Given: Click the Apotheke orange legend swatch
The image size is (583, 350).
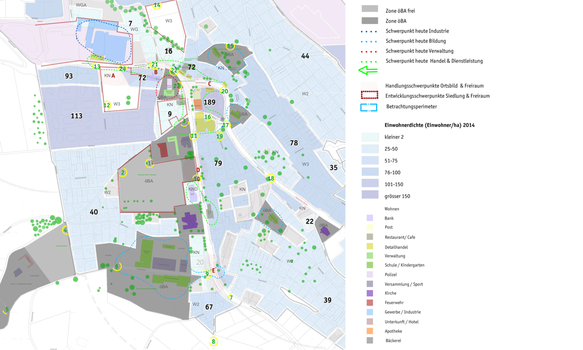Looking at the screenshot, I should (x=370, y=331).
